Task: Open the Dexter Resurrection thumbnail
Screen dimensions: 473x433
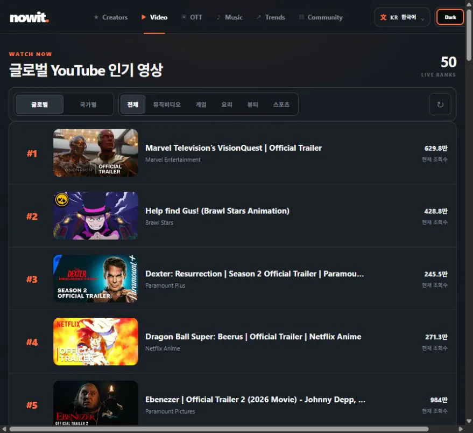Action: coord(96,278)
